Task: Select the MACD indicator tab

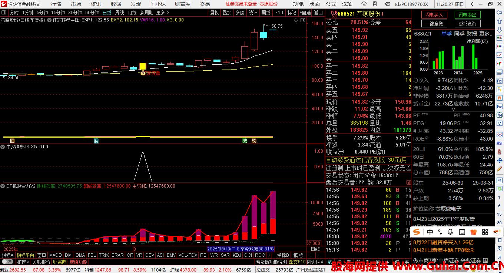Action: (56, 255)
